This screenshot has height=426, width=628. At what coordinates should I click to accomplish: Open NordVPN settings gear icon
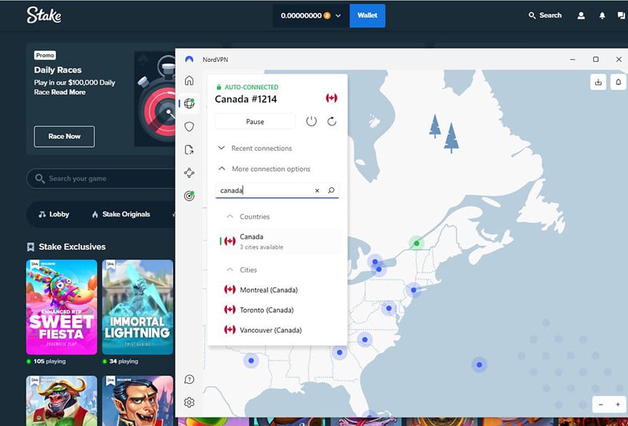coord(189,402)
